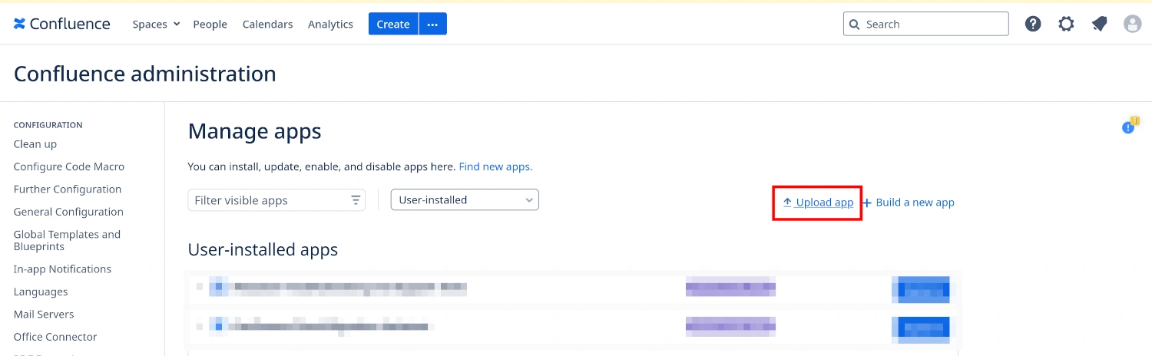Open the user profile avatar menu
This screenshot has height=356, width=1152.
click(x=1132, y=24)
